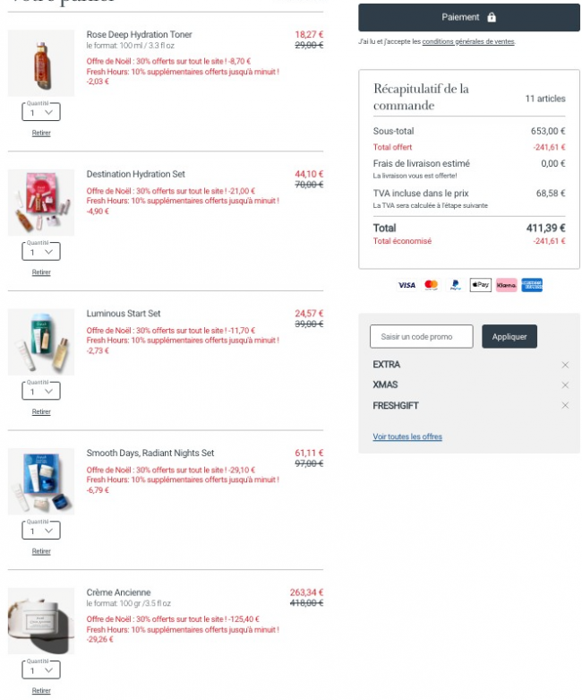Click the Visa payment icon
The width and height of the screenshot is (582, 700).
(407, 285)
